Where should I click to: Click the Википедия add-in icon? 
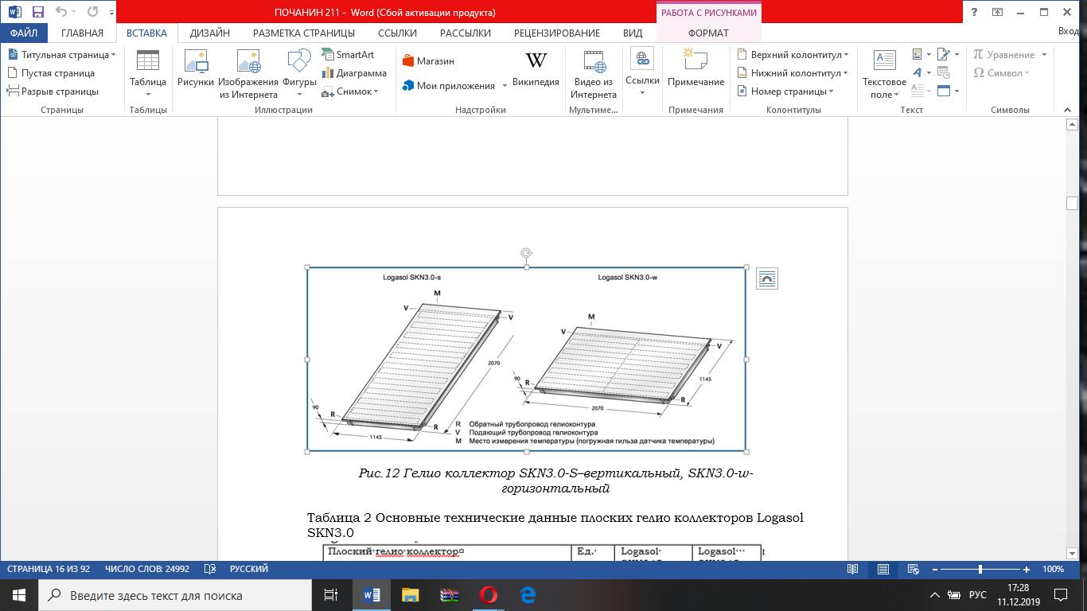point(536,70)
